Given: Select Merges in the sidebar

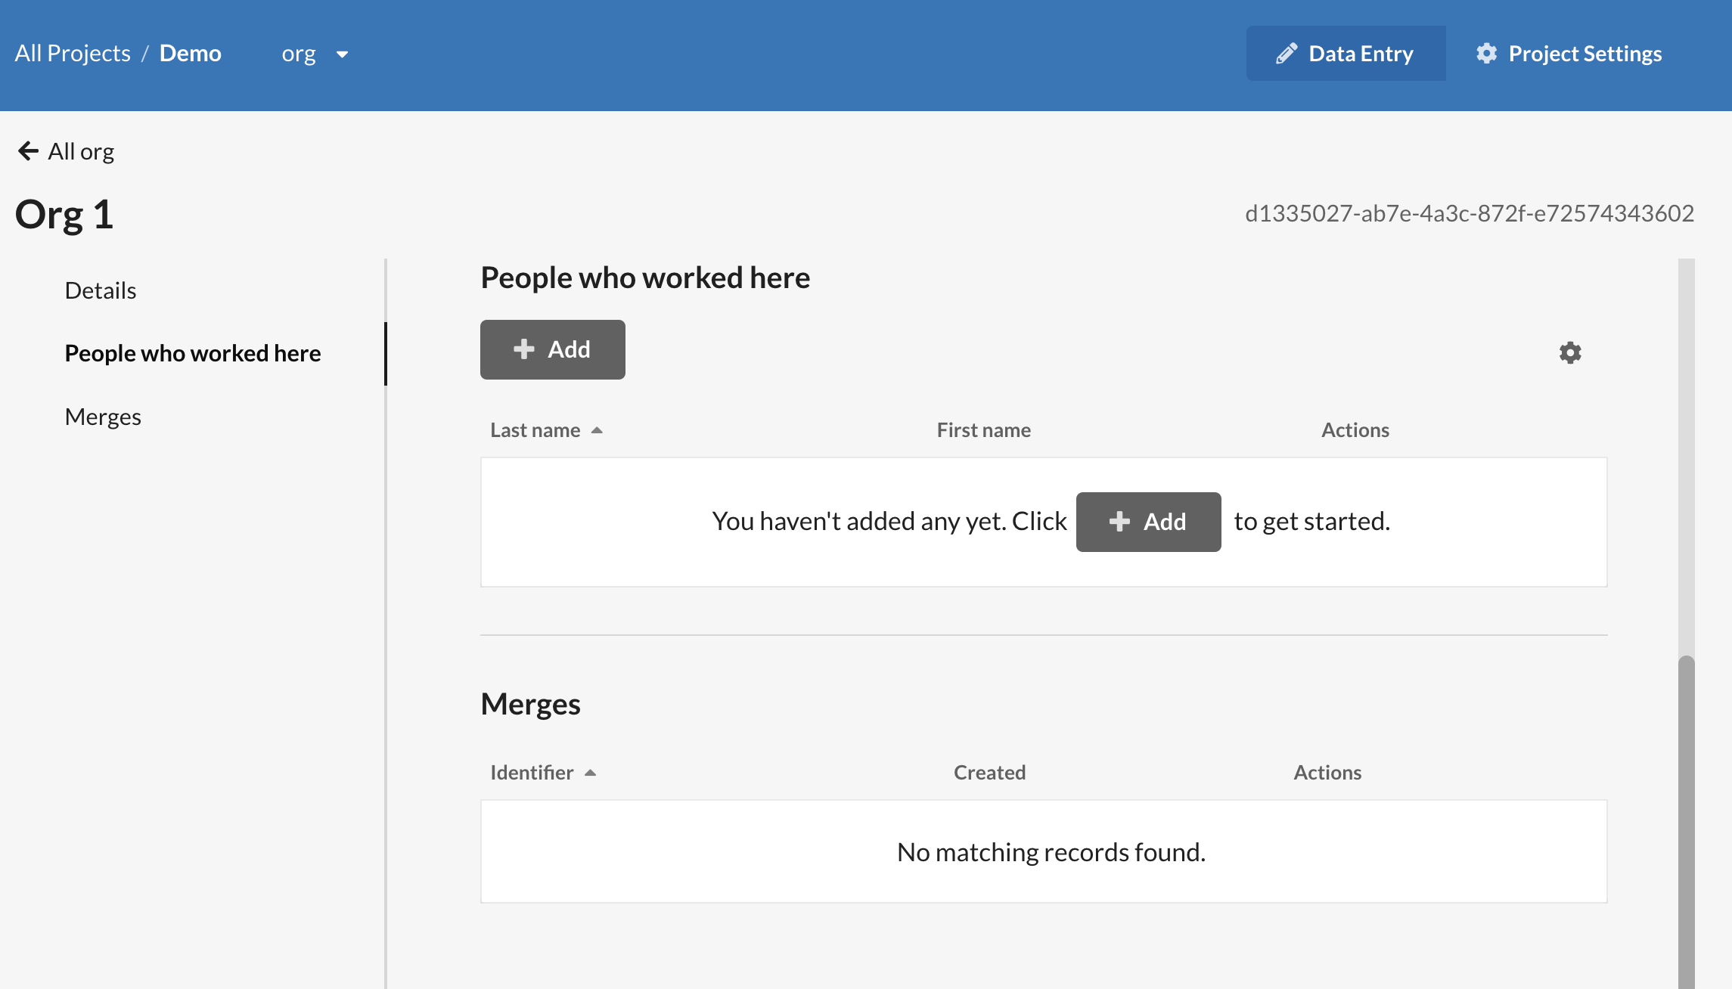Looking at the screenshot, I should pos(103,417).
